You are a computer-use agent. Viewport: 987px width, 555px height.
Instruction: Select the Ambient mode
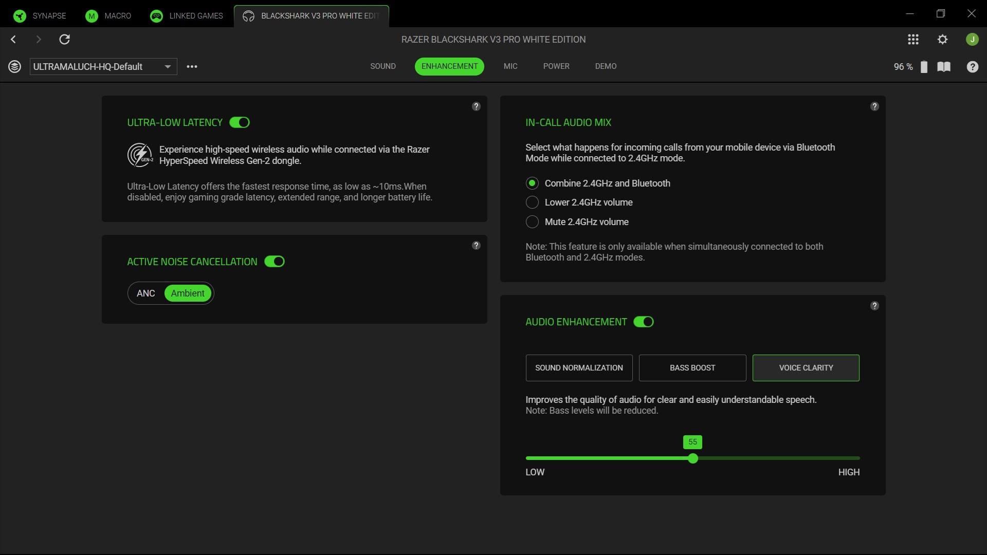pos(188,293)
